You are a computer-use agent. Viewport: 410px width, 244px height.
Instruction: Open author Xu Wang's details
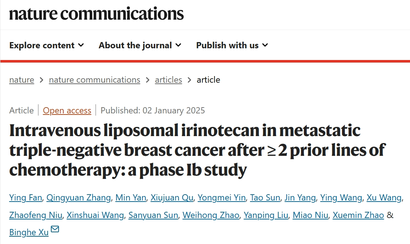[384, 198]
